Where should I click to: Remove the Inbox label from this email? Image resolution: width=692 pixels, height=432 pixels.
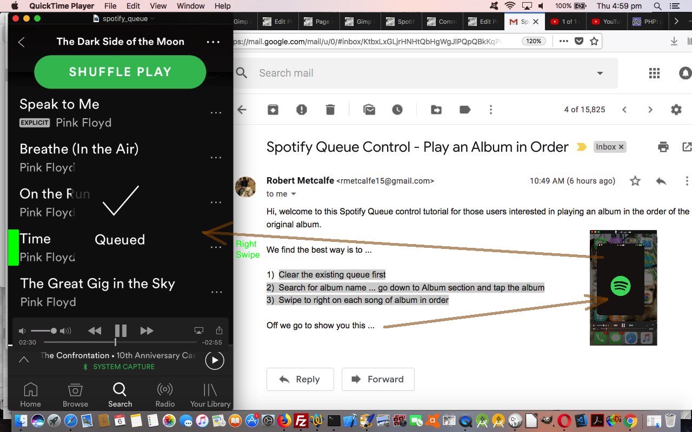621,147
